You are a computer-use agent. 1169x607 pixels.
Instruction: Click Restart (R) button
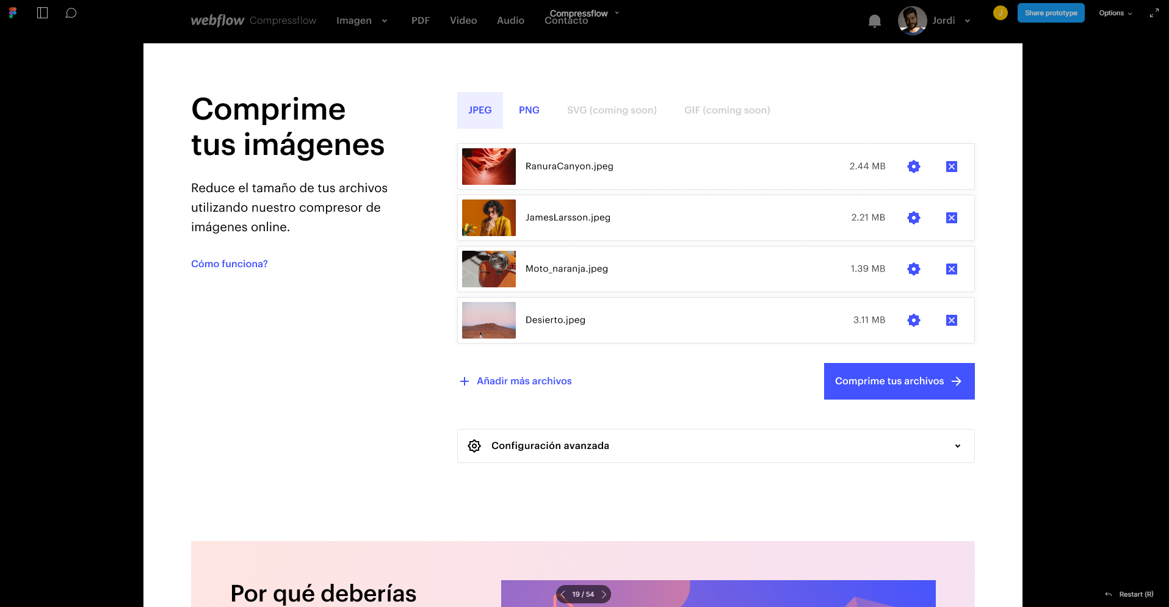[1129, 594]
